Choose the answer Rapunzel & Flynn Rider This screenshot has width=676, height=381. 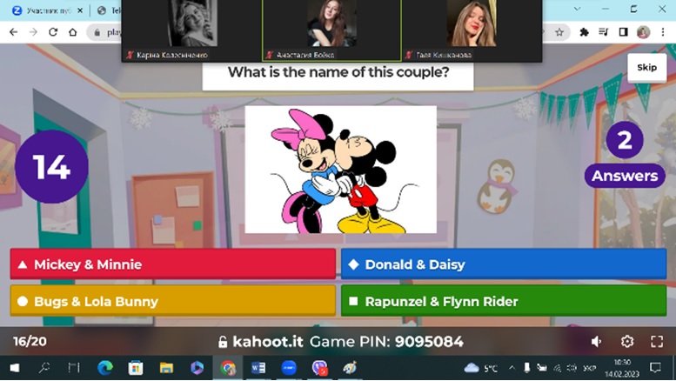(x=504, y=301)
